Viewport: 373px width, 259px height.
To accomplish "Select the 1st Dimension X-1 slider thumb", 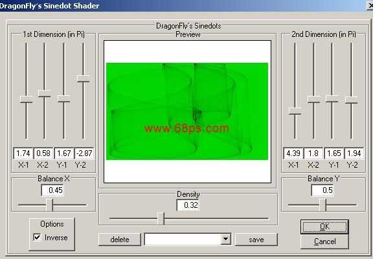I will (x=26, y=99).
